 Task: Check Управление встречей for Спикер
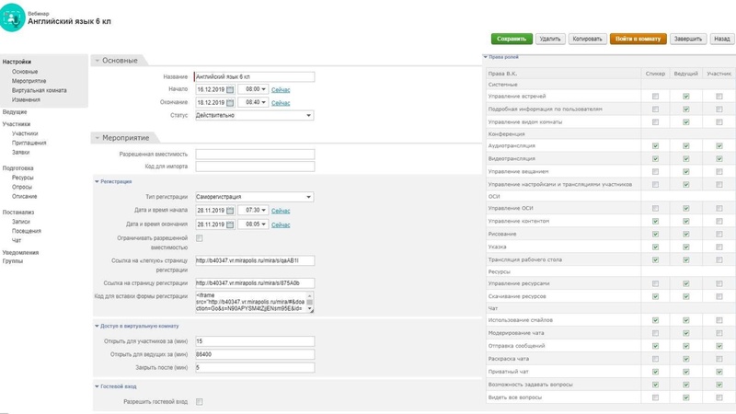tap(655, 97)
